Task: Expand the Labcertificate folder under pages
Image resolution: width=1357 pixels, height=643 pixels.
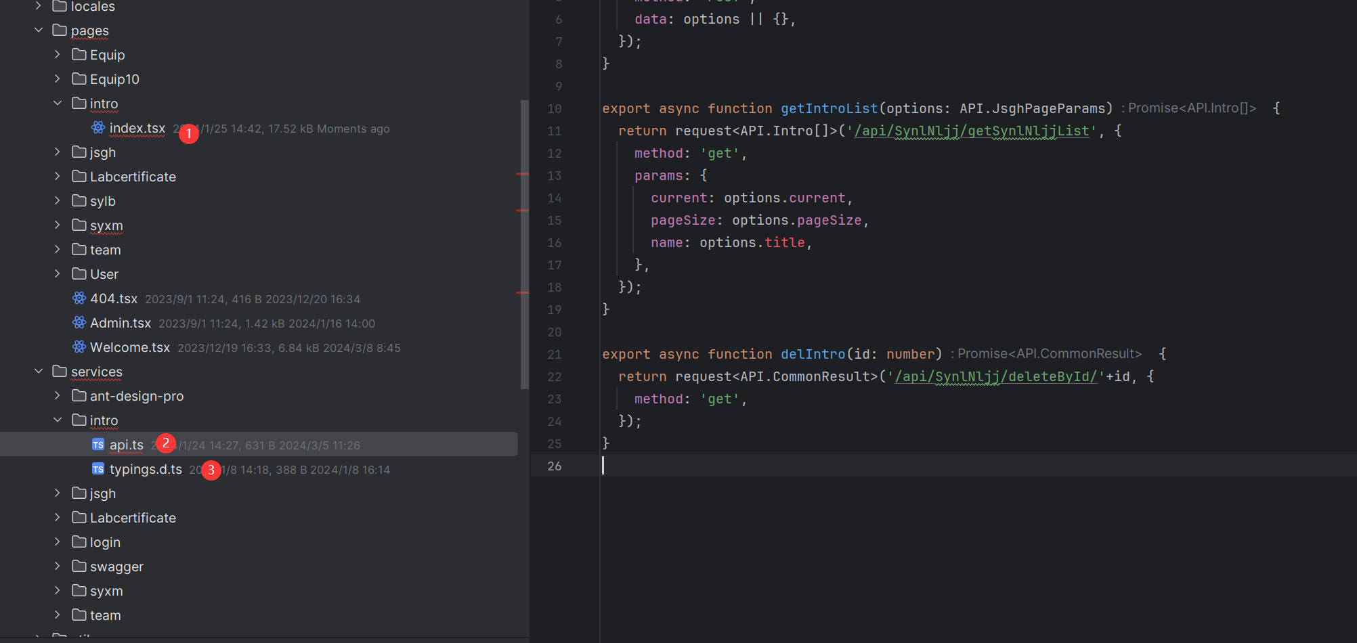Action: tap(58, 177)
